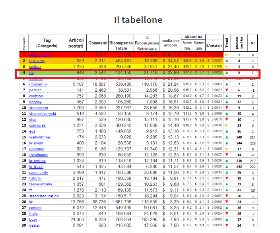Screen dimensions: 280x233
Task: Open the teamaustralia tag link
Action: pyautogui.click(x=41, y=184)
